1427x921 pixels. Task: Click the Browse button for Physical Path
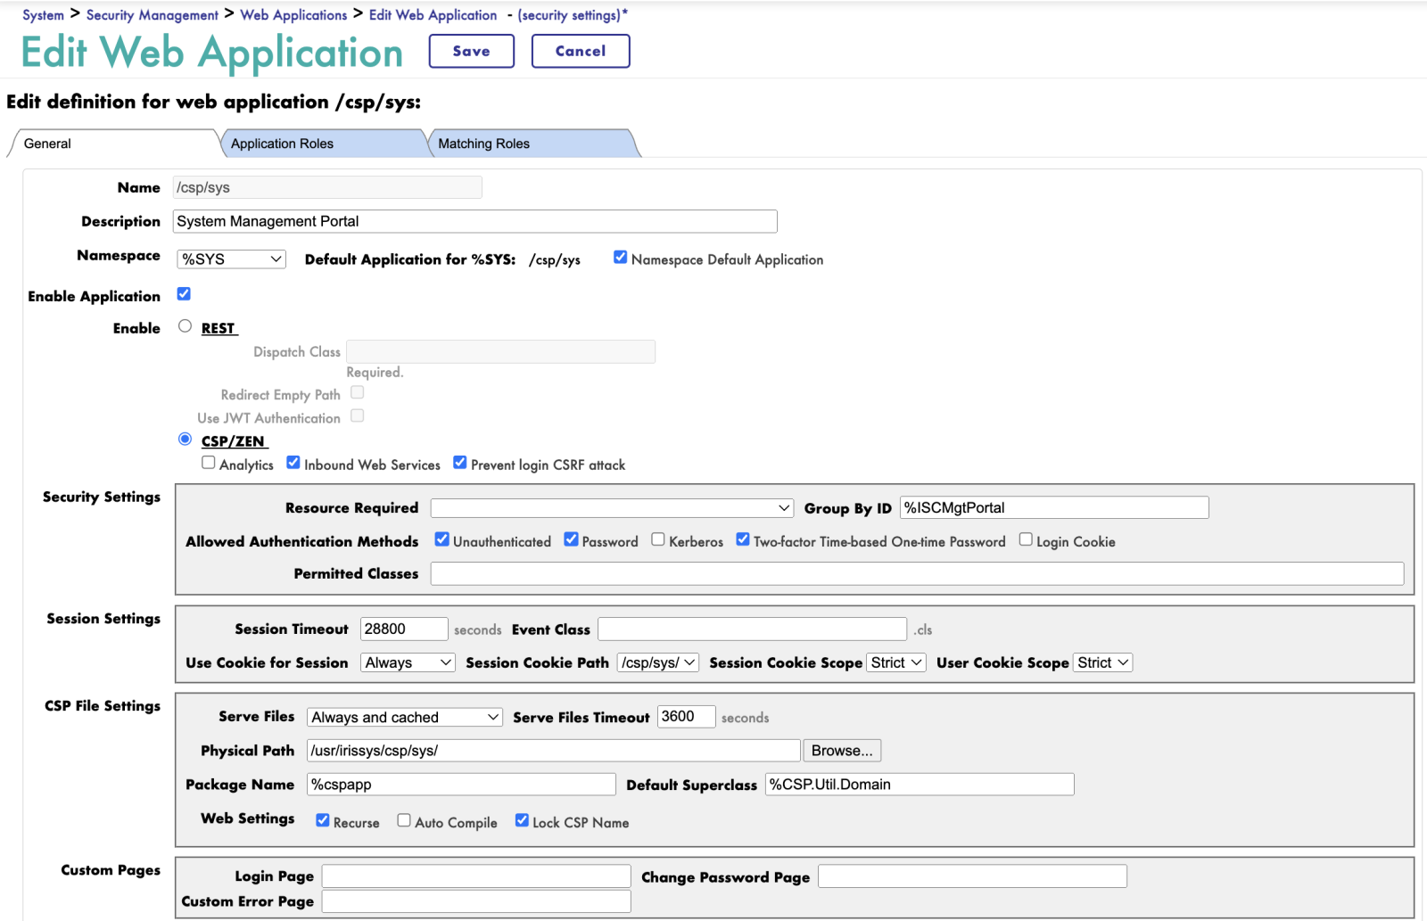[x=841, y=751]
